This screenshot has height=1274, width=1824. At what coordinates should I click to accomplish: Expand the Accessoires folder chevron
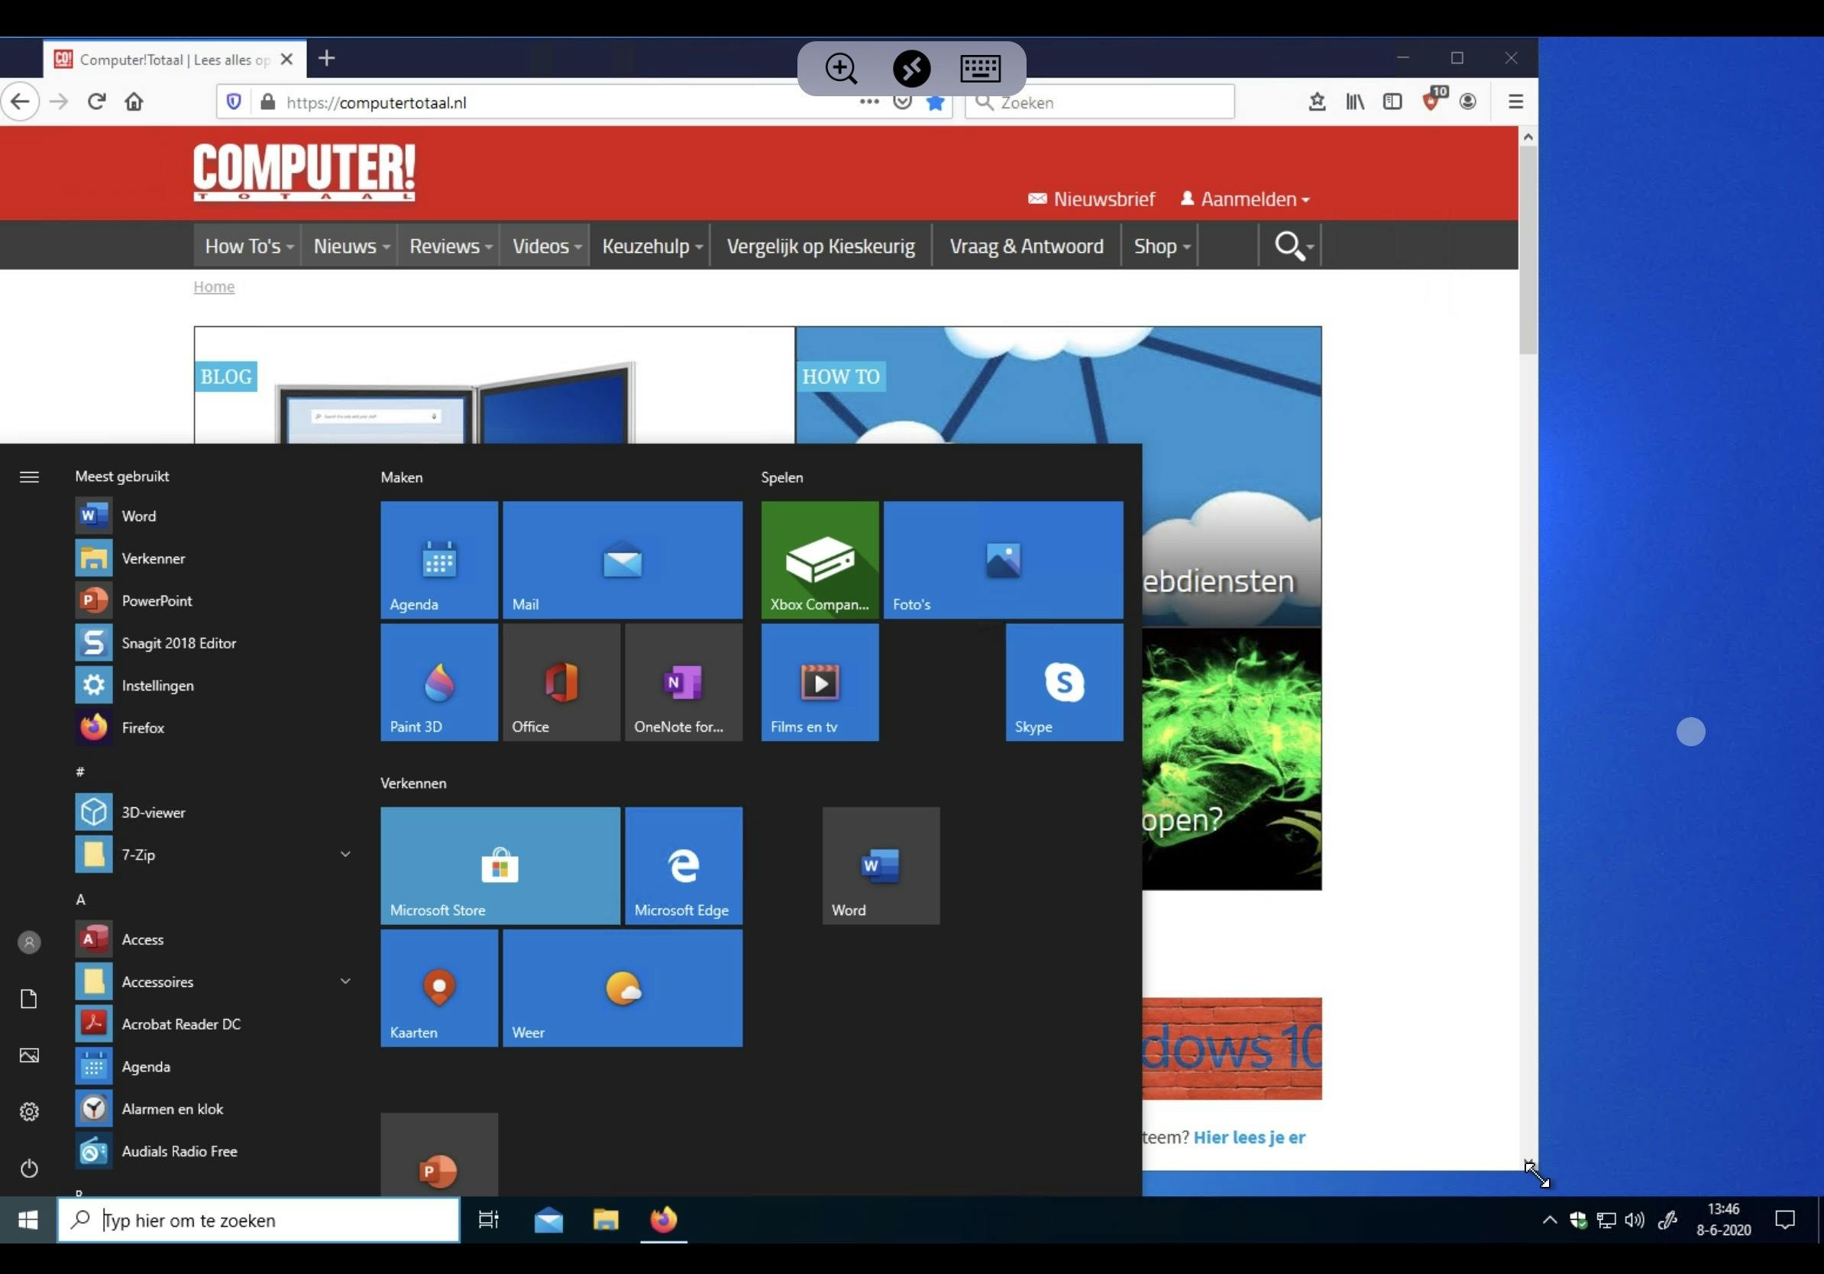pos(345,981)
